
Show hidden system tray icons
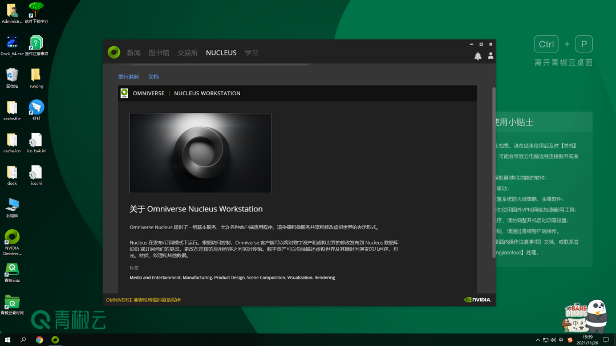coord(537,340)
